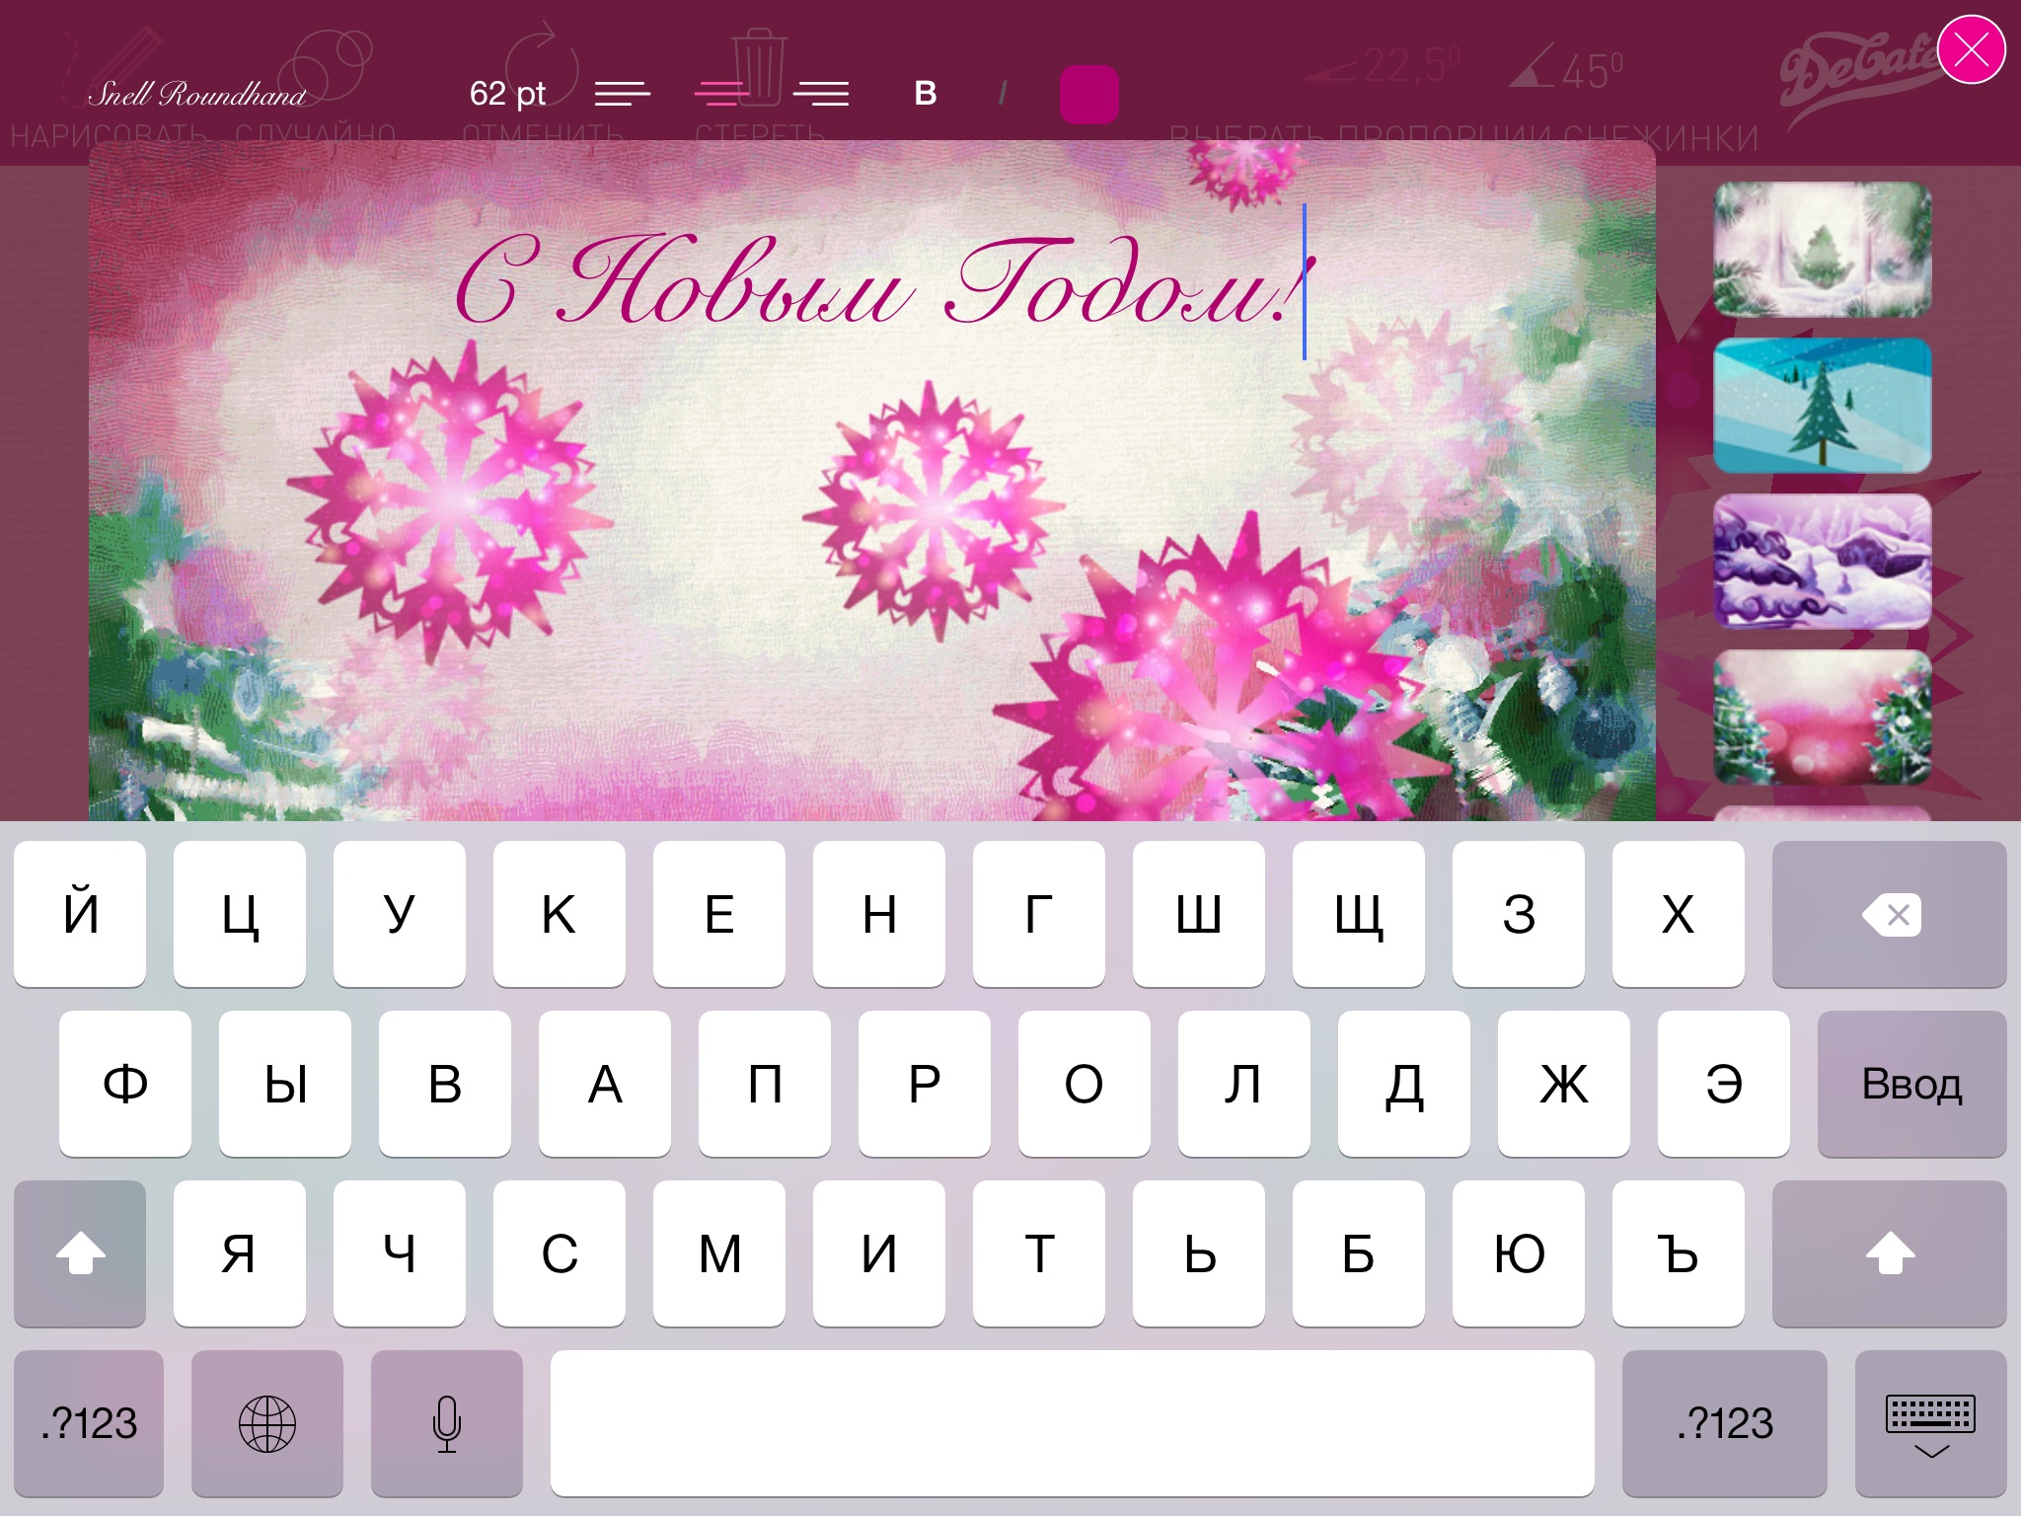Hide keyboard with the dismiss key
This screenshot has width=2021, height=1516.
[x=1930, y=1423]
